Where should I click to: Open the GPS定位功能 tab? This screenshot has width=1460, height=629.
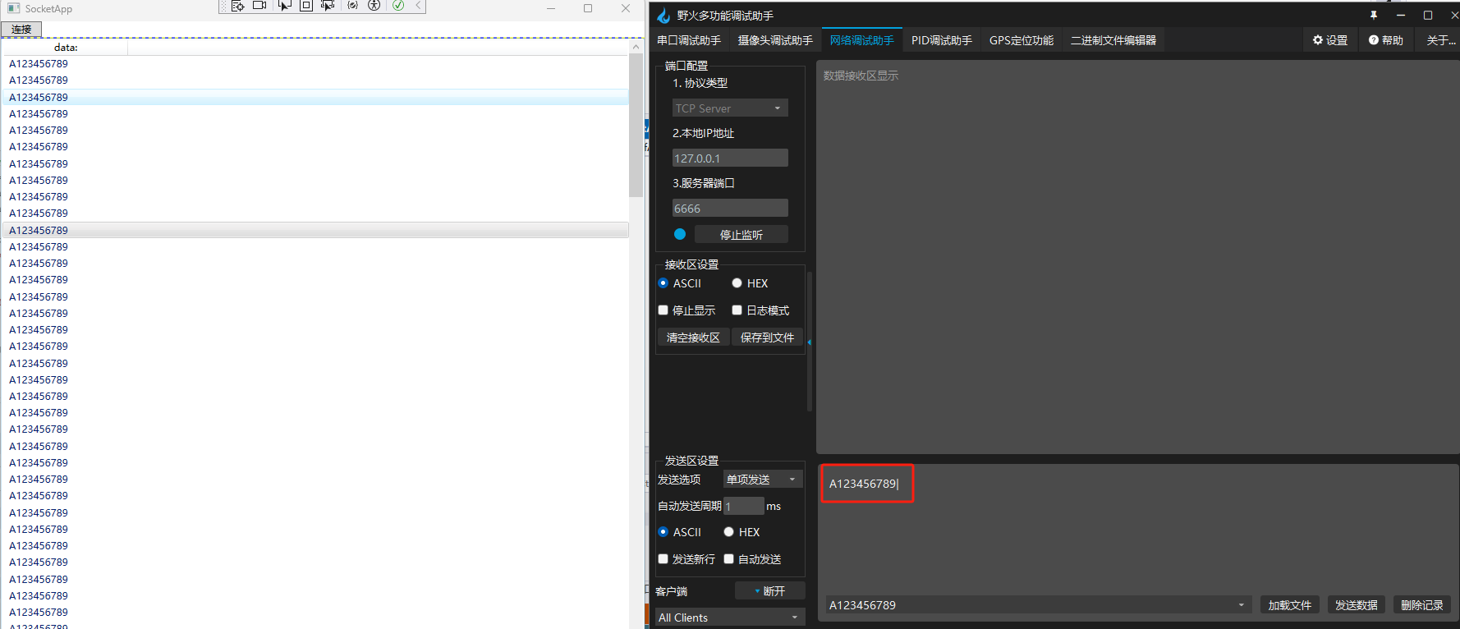pyautogui.click(x=1022, y=40)
